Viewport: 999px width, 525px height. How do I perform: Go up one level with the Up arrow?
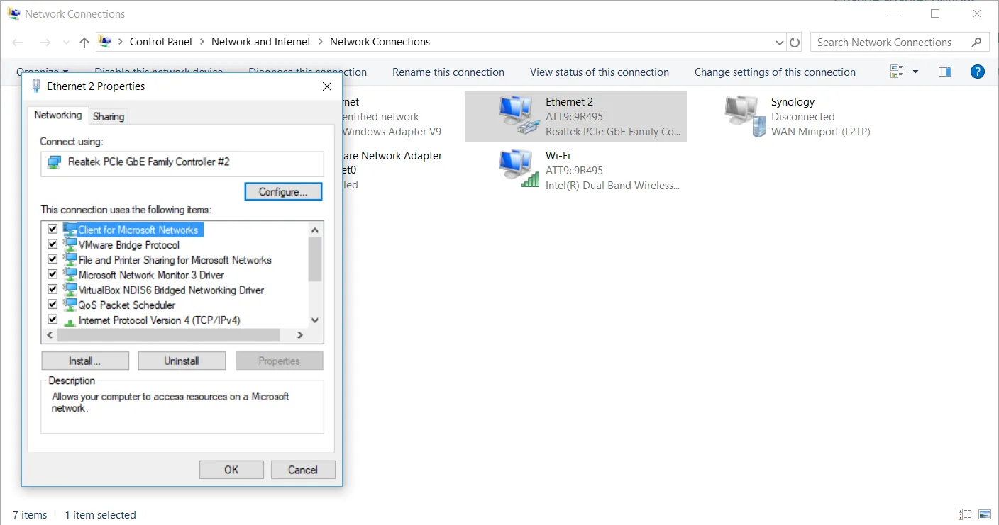click(x=84, y=43)
